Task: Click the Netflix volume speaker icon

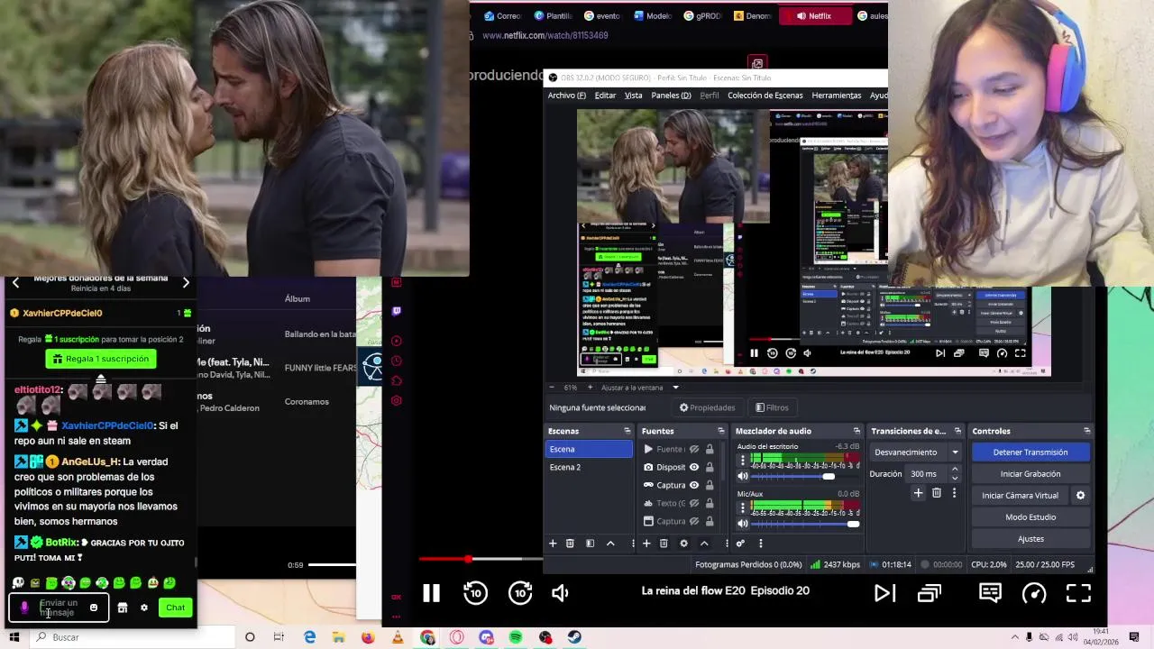Action: click(x=560, y=592)
